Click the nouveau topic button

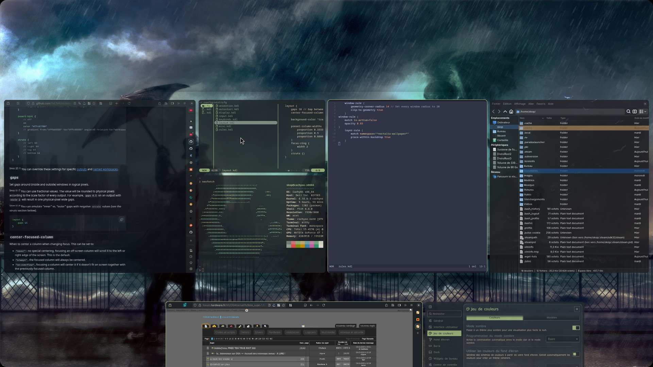coord(367,326)
